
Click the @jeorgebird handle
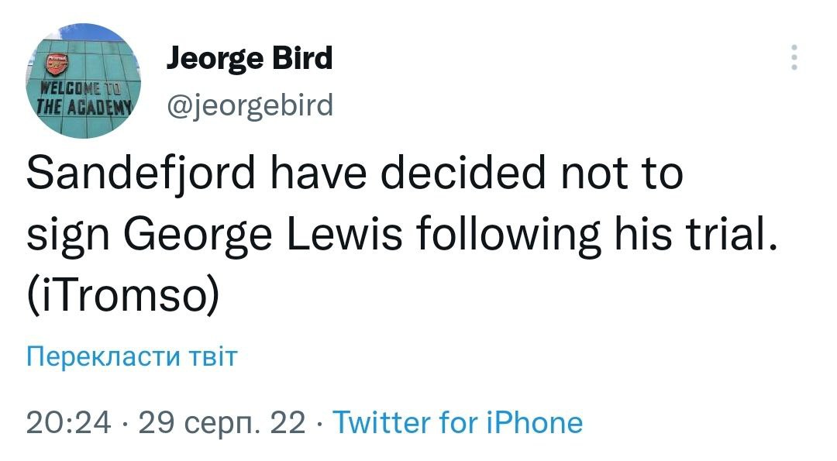pos(250,103)
